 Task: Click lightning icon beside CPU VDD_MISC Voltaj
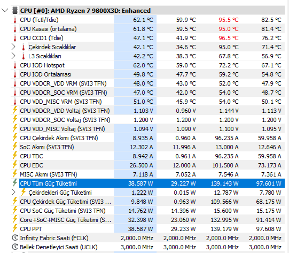15,128
